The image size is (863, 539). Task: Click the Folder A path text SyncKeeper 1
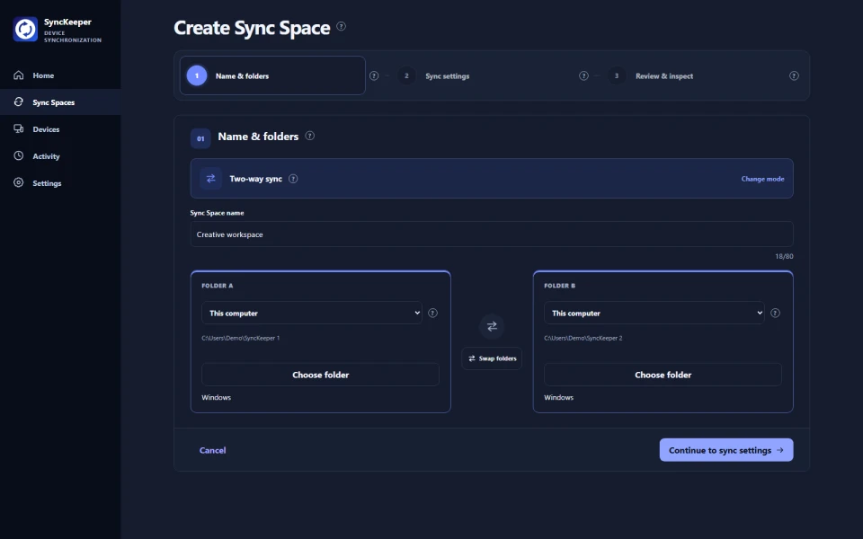pos(241,339)
